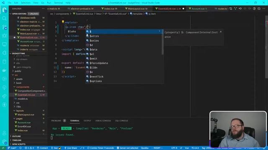Click Server not selected in status bar
The height and width of the screenshot is (150, 268).
tap(127, 148)
